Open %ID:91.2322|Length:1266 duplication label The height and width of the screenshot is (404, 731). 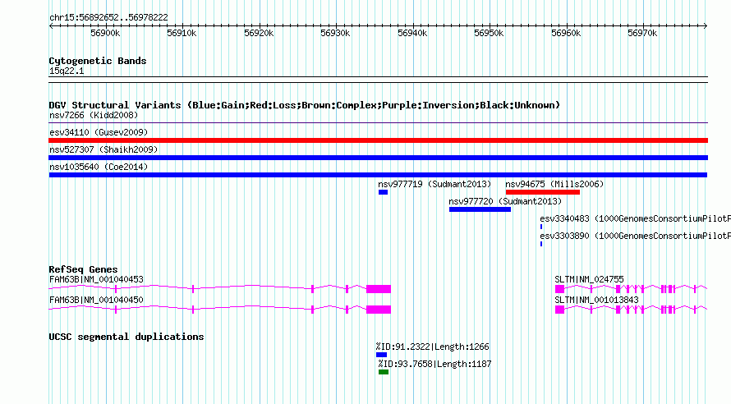click(433, 347)
